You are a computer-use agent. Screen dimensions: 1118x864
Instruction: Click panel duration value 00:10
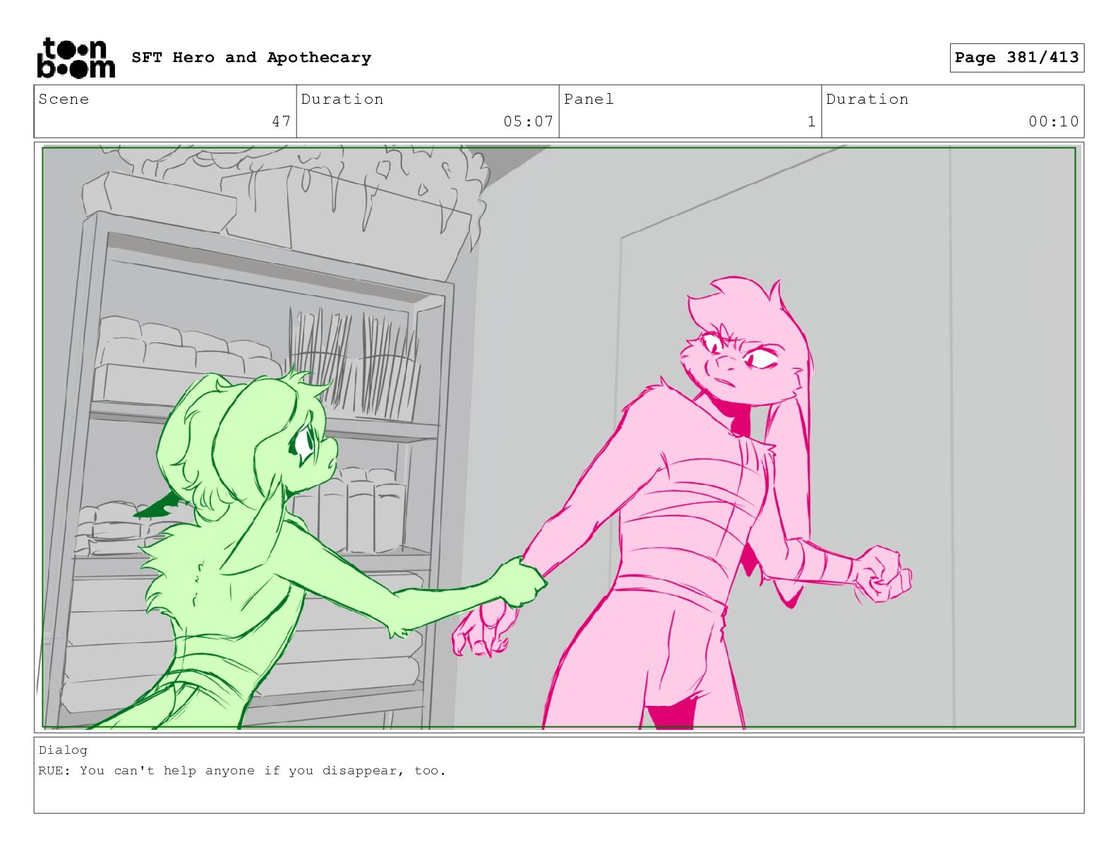point(1054,121)
